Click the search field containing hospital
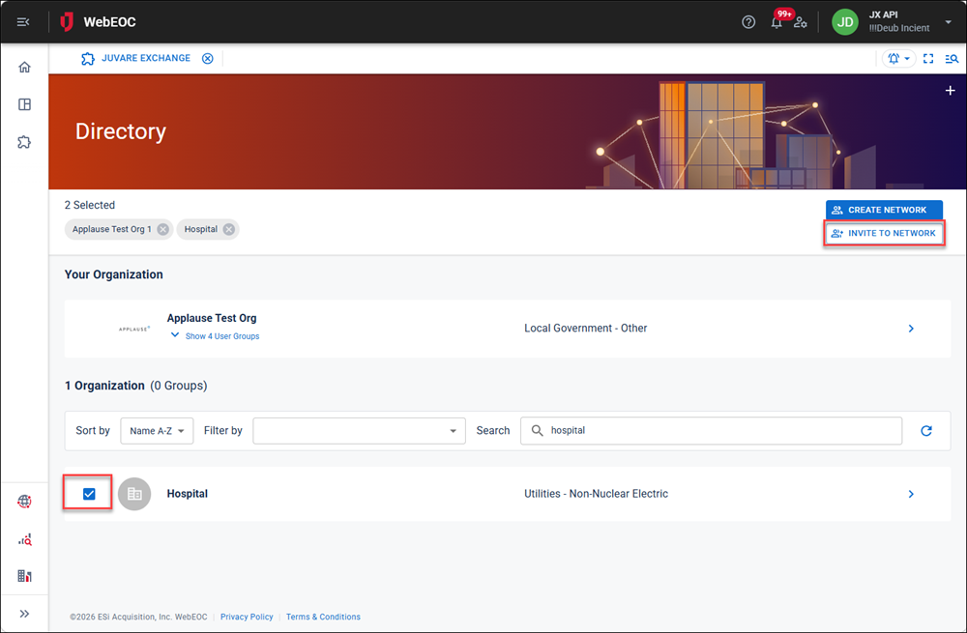This screenshot has width=967, height=633. (x=711, y=431)
